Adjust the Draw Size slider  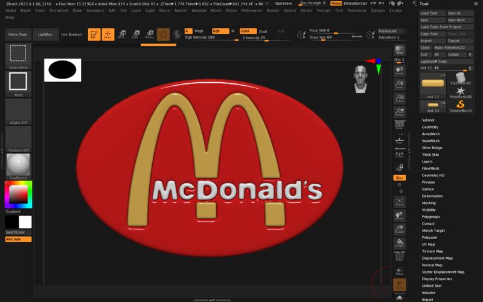335,37
